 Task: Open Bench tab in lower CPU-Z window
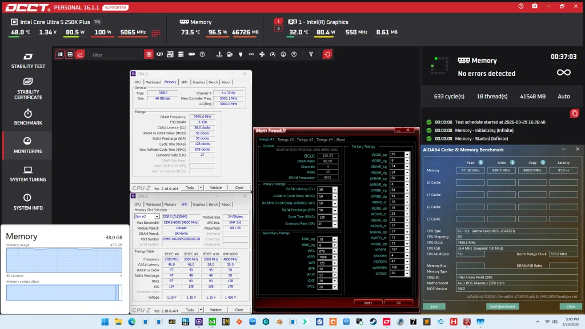point(213,204)
